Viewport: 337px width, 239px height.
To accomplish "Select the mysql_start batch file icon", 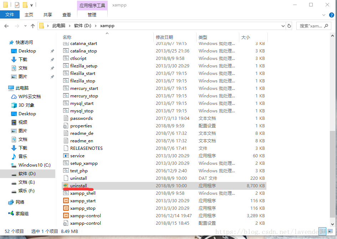I will coord(66,103).
